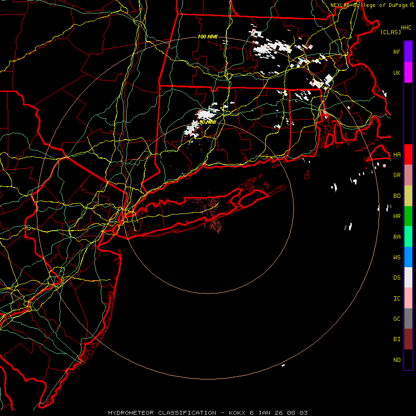Click the "BI" legend label
The height and width of the screenshot is (416, 416).
(397, 339)
